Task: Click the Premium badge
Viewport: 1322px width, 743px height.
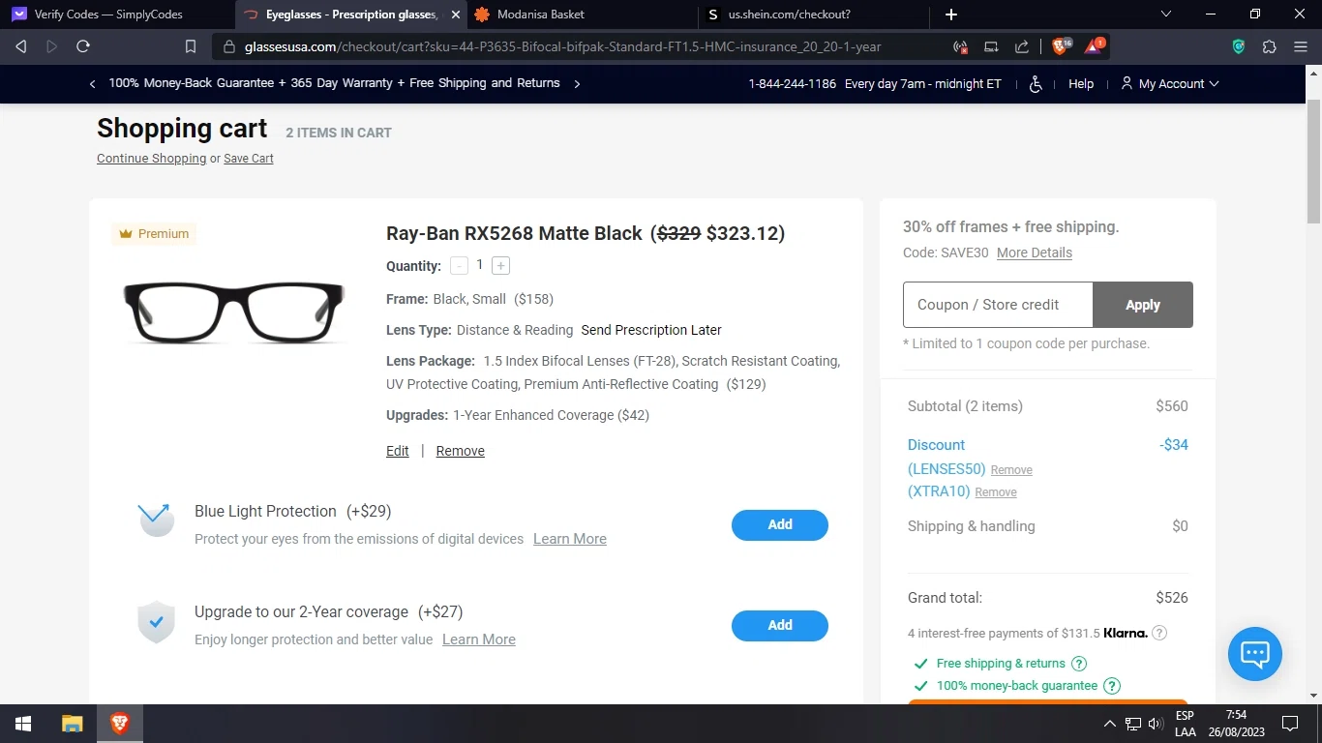Action: click(154, 234)
